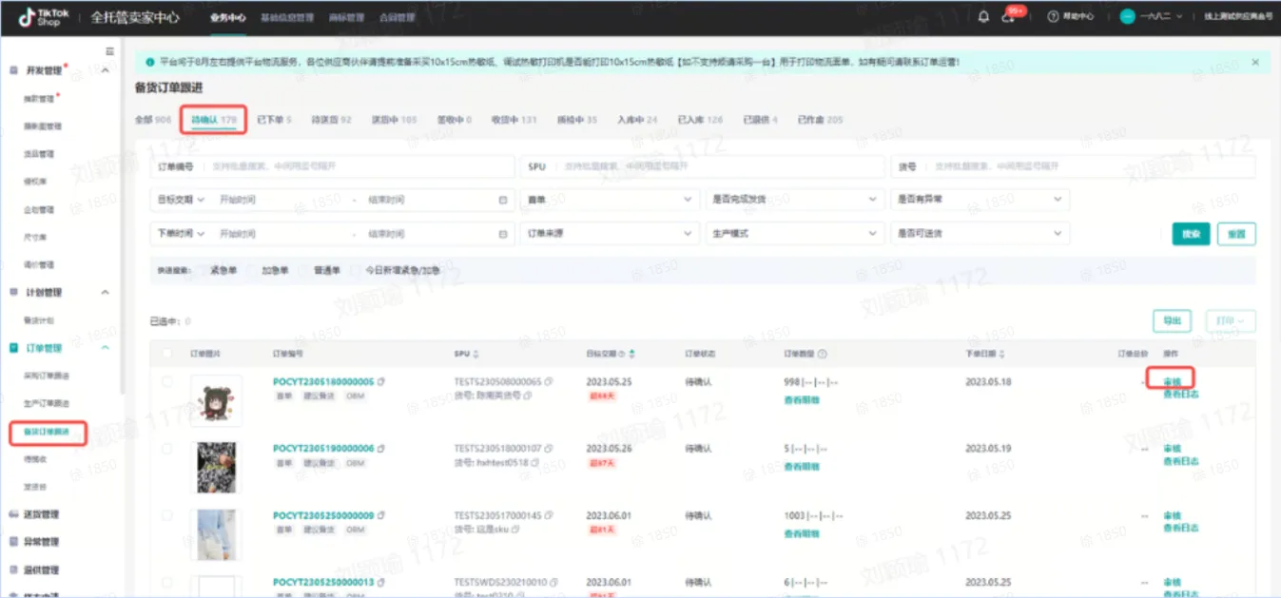Click 订单管理 sidebar section icon
This screenshot has width=1281, height=598.
point(13,348)
